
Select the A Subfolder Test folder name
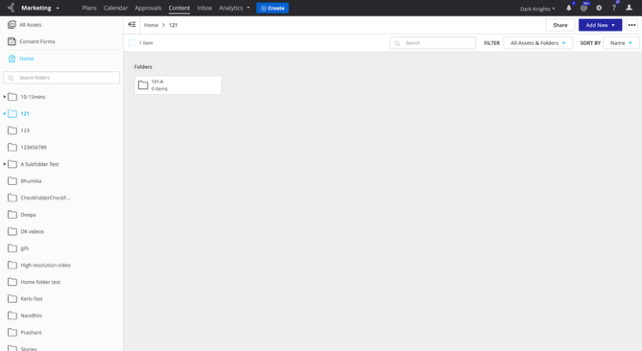click(x=39, y=164)
